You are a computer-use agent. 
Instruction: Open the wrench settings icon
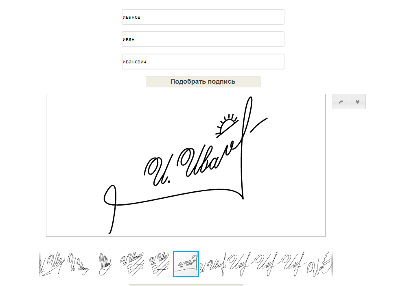341,102
